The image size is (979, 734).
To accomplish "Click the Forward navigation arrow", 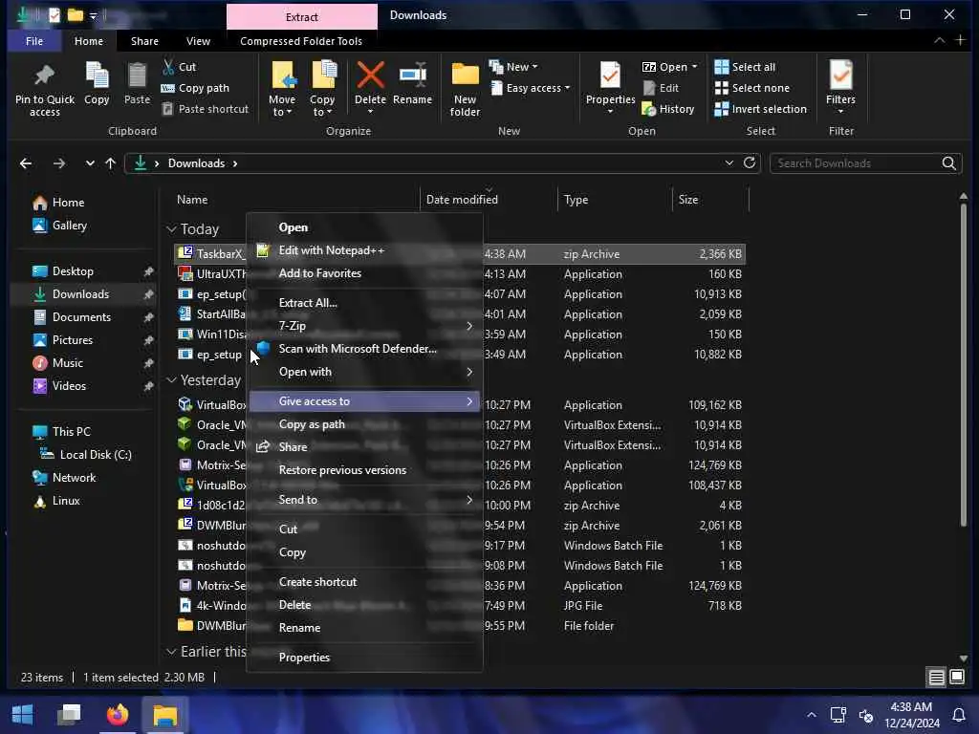I will (58, 163).
